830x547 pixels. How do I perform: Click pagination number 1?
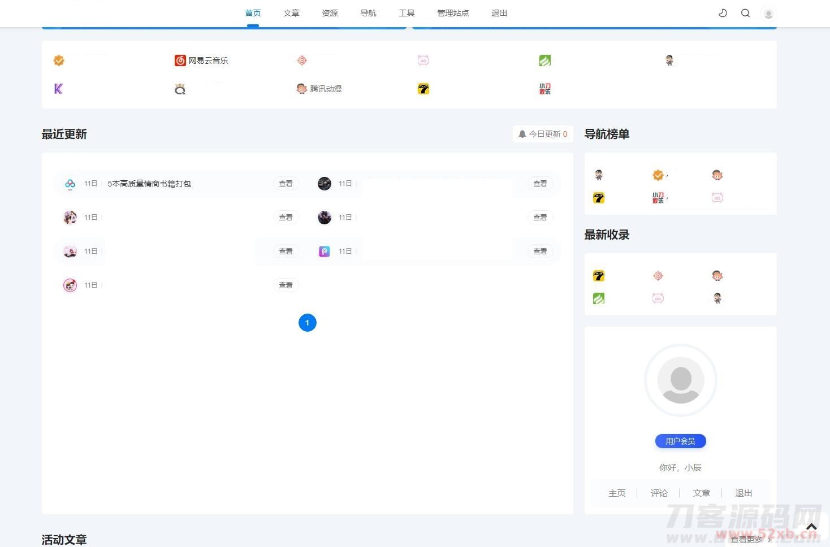point(307,322)
